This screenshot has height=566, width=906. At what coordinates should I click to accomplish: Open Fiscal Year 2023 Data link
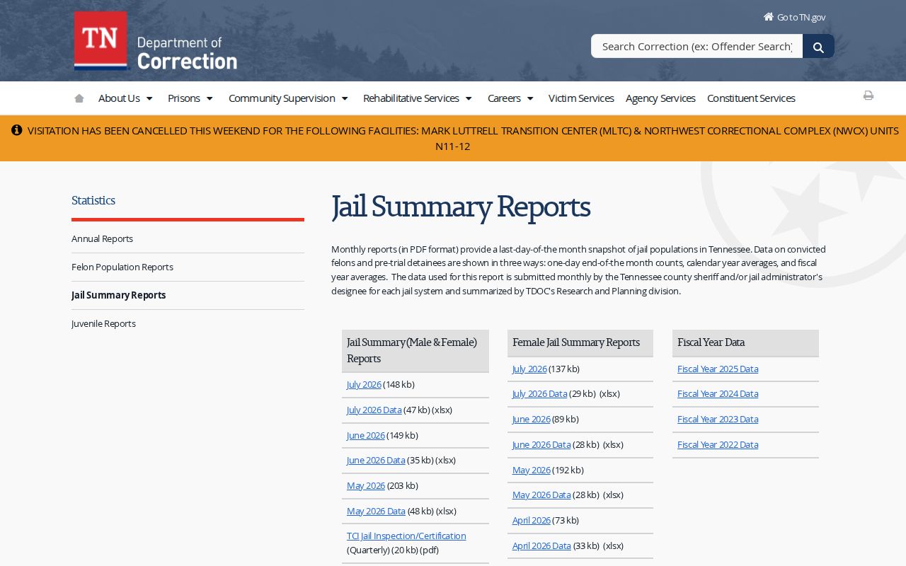pos(718,420)
